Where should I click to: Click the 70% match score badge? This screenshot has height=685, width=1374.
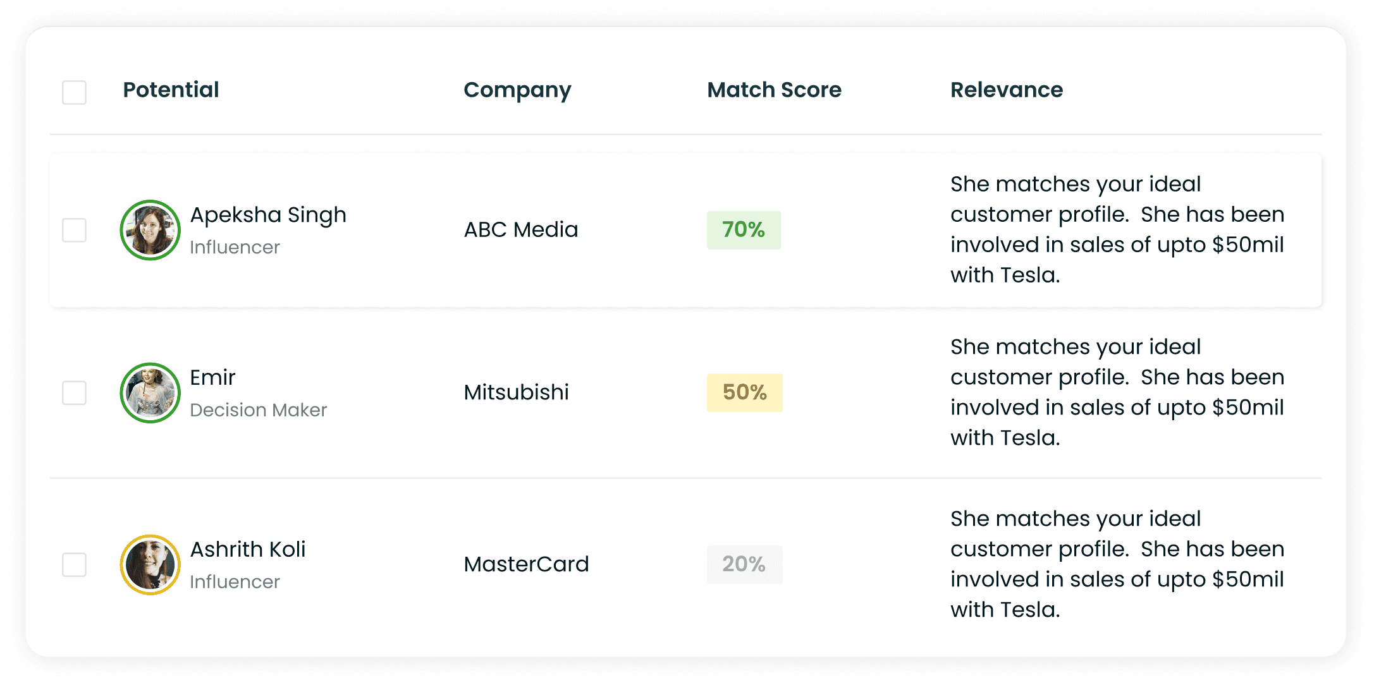click(x=744, y=230)
